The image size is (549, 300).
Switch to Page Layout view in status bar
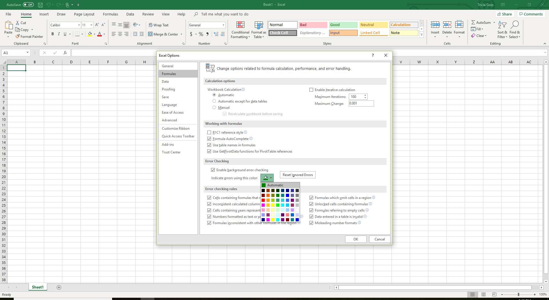tap(483, 295)
